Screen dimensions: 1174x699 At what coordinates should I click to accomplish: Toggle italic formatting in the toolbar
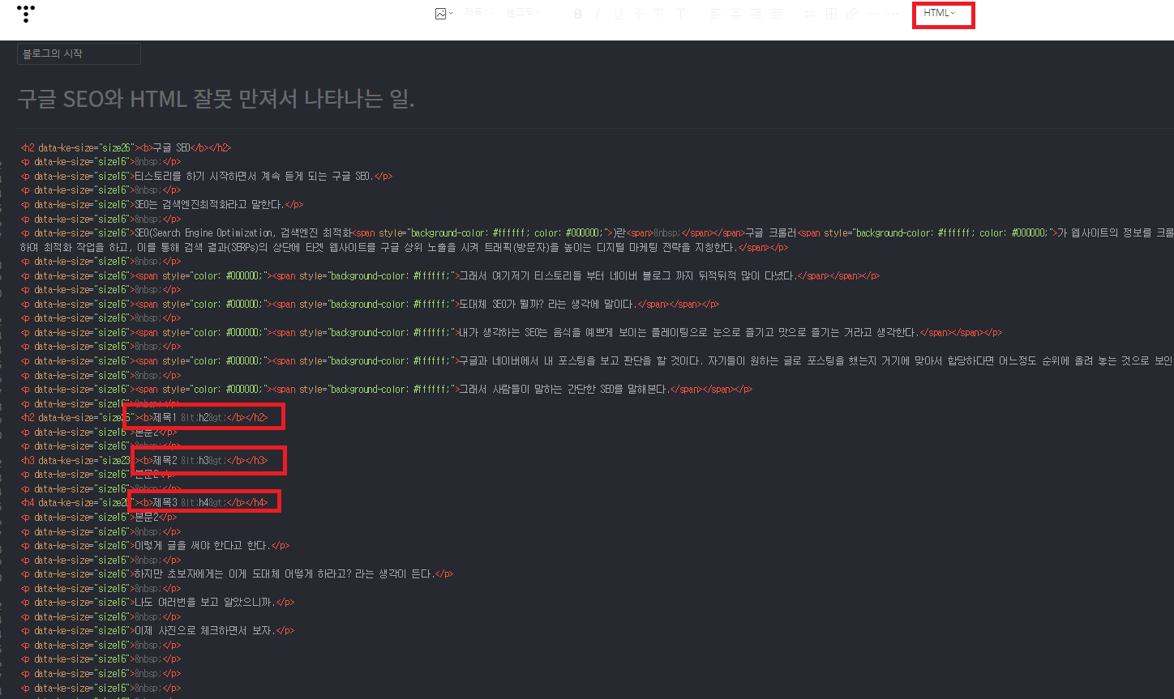coord(598,14)
